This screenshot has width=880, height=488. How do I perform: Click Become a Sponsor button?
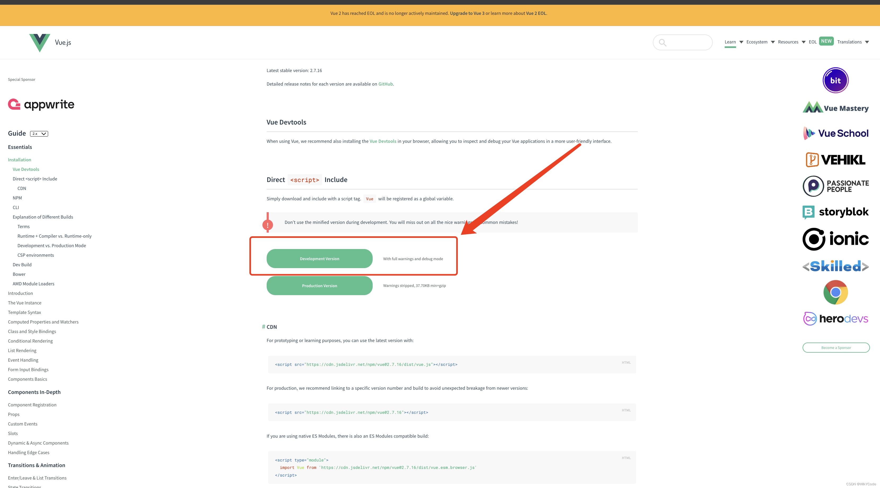point(836,348)
